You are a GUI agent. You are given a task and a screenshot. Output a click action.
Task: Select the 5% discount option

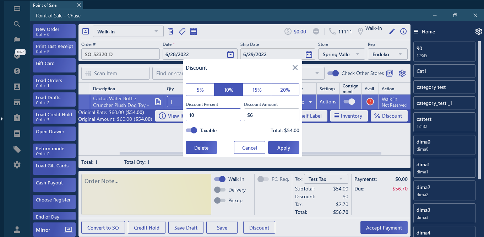(200, 90)
